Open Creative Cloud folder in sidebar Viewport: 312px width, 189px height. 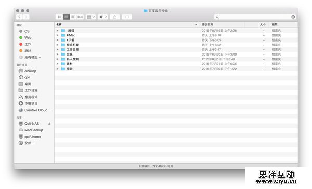click(35, 110)
